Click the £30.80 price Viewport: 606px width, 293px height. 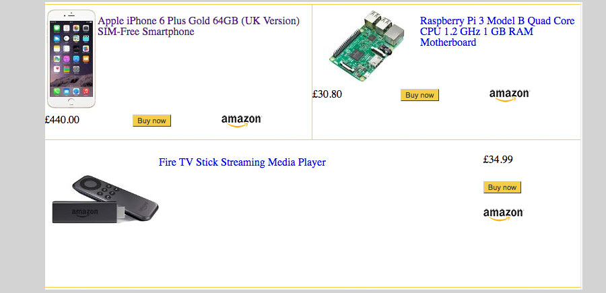coord(327,94)
